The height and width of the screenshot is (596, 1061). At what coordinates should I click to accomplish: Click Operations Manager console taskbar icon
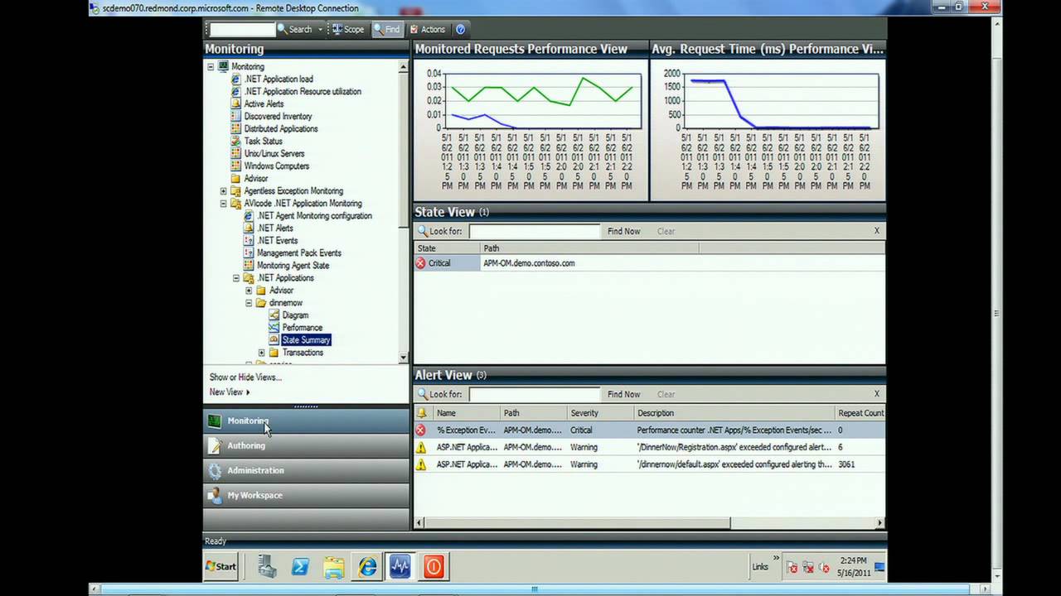[400, 566]
